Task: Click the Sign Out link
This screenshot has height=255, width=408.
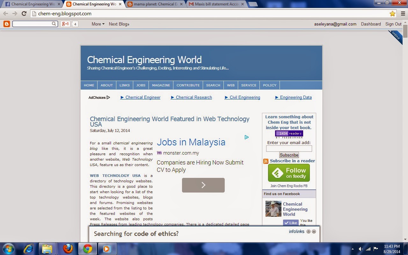Action: (393, 24)
